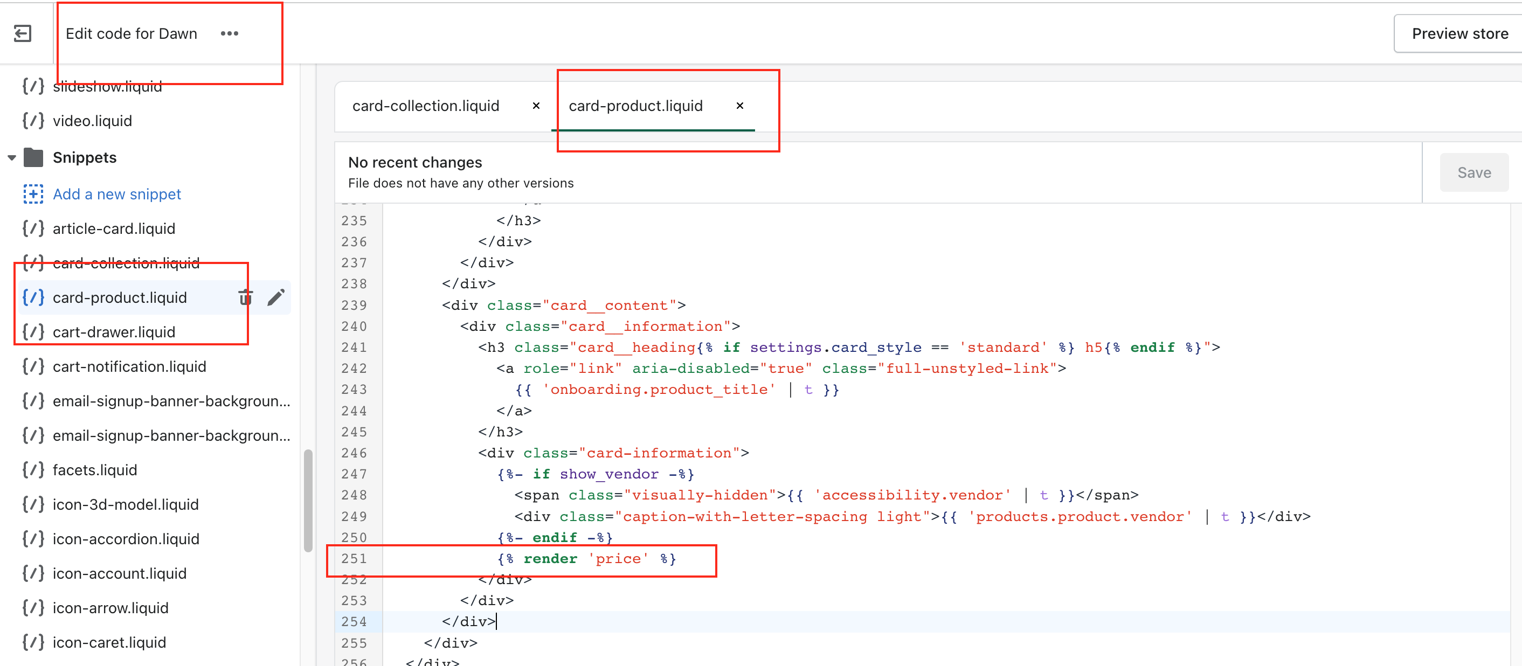Close the card-product.liquid tab
Viewport: 1522px width, 666px height.
click(x=739, y=106)
